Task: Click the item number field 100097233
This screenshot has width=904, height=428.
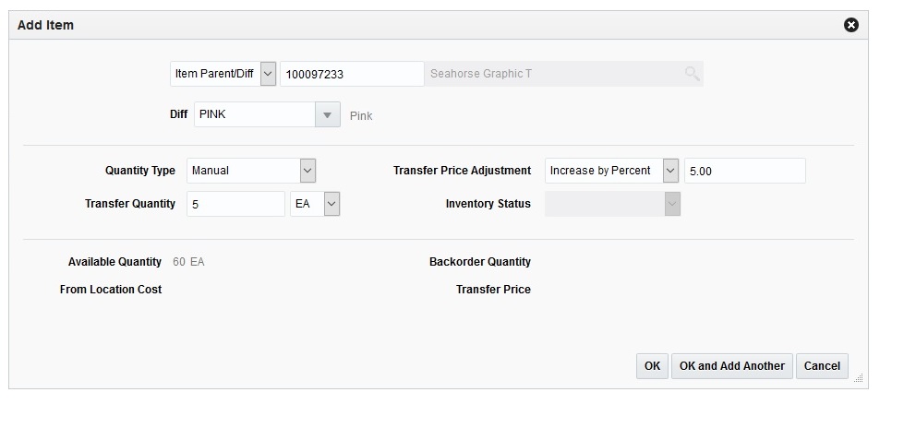Action: point(351,74)
